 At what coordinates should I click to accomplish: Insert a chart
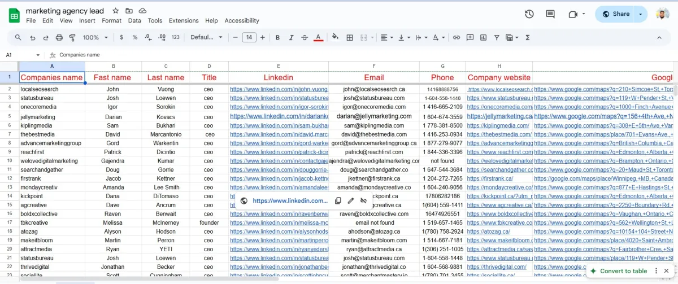(484, 37)
